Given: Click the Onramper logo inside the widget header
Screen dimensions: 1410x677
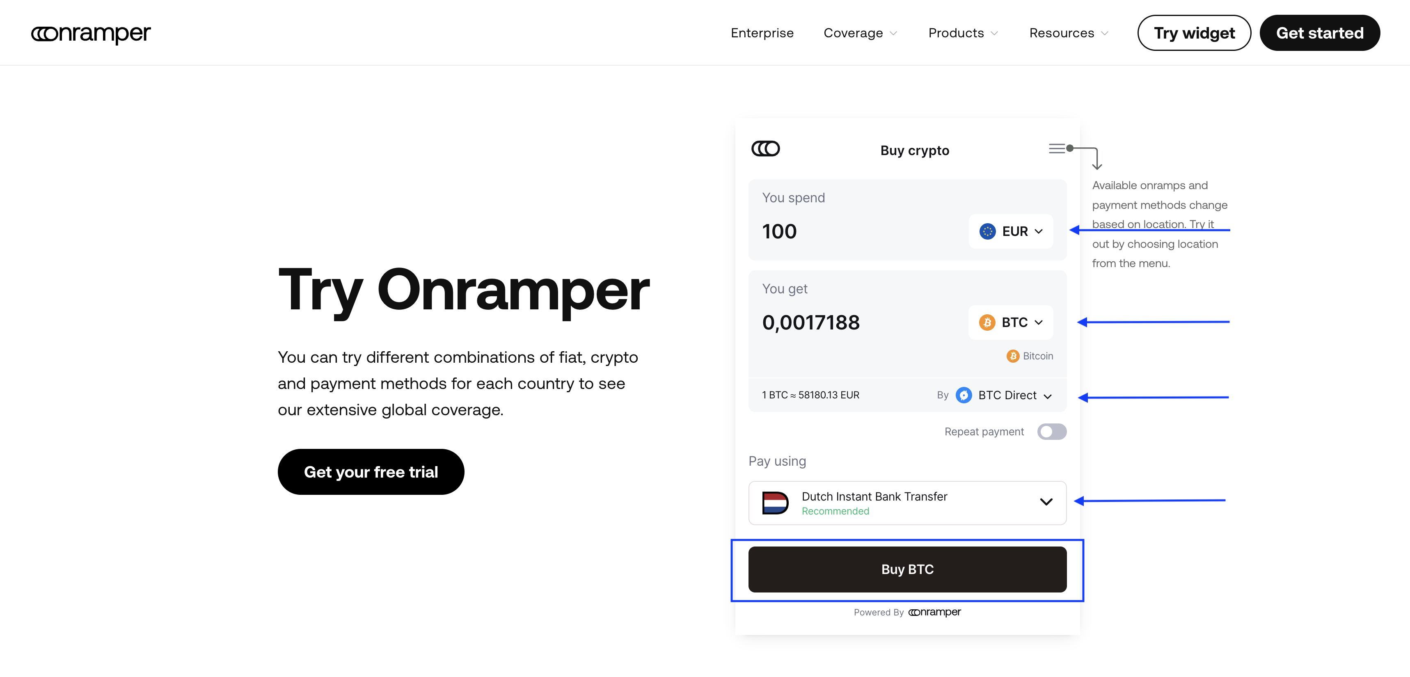Looking at the screenshot, I should click(765, 148).
